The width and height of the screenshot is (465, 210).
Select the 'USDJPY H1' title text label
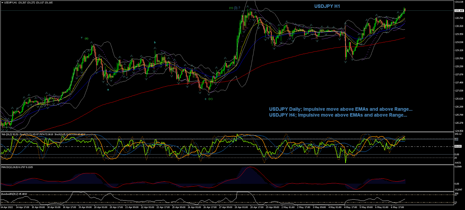tap(327, 6)
